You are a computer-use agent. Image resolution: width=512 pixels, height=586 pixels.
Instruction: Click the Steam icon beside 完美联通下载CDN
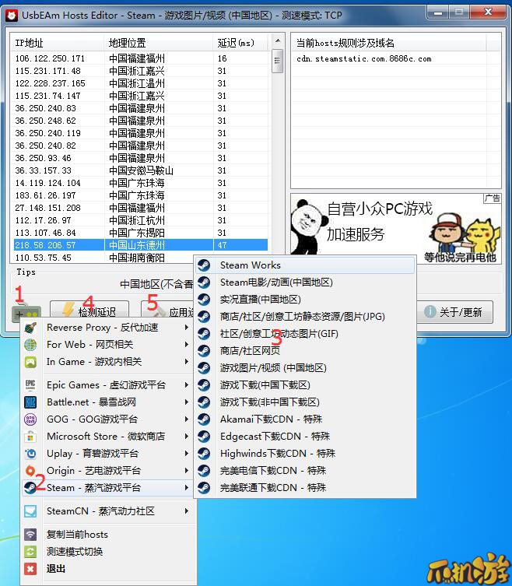click(204, 488)
